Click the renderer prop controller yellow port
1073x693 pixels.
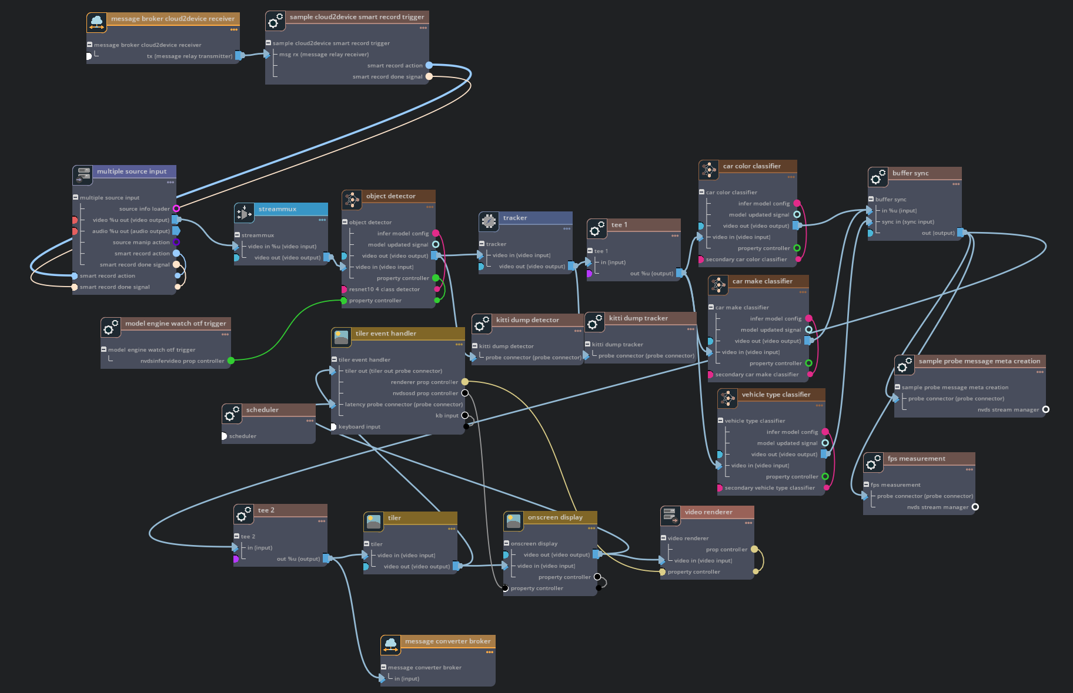coord(465,382)
